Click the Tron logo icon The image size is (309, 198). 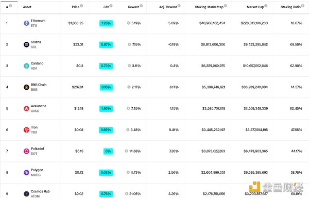26,130
